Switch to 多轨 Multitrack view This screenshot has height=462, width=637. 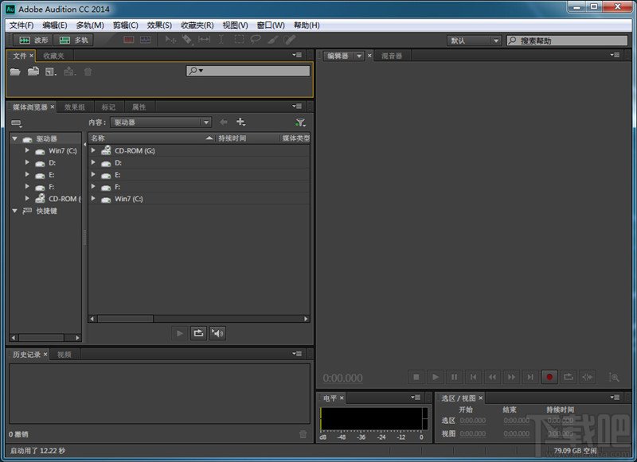tap(73, 40)
